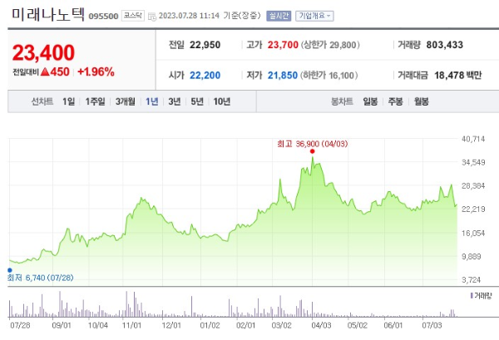Click the lower limit price 16,100
The height and width of the screenshot is (340, 499).
(x=341, y=76)
